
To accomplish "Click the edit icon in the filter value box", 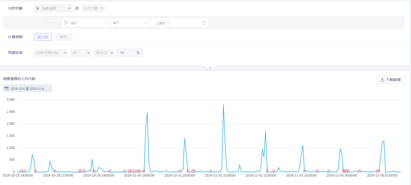I will click(204, 23).
